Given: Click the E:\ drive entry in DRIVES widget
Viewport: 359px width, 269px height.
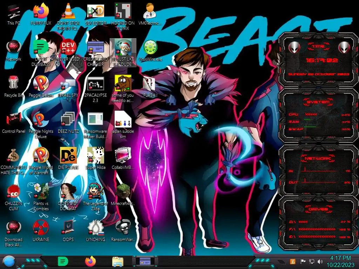Looking at the screenshot, I should pos(319,237).
